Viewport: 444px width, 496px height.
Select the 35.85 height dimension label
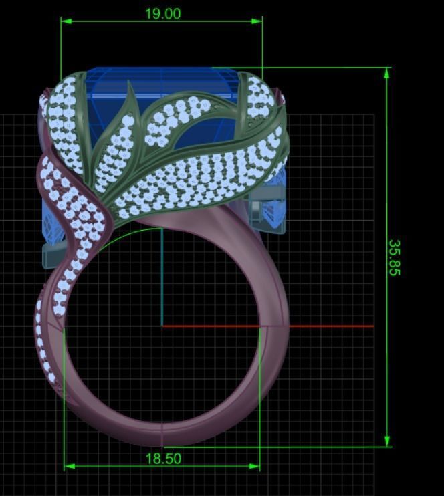pyautogui.click(x=395, y=258)
